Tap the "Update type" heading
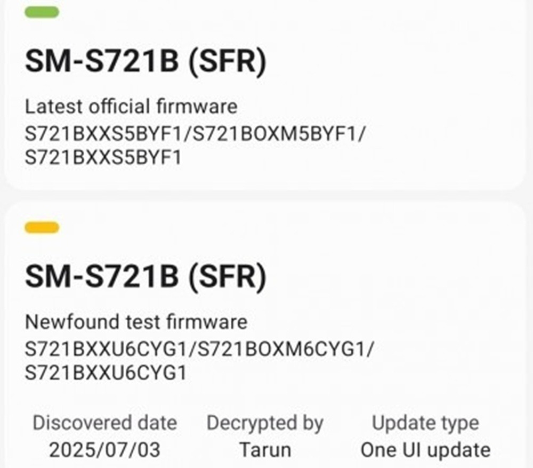The image size is (533, 468). [x=425, y=423]
